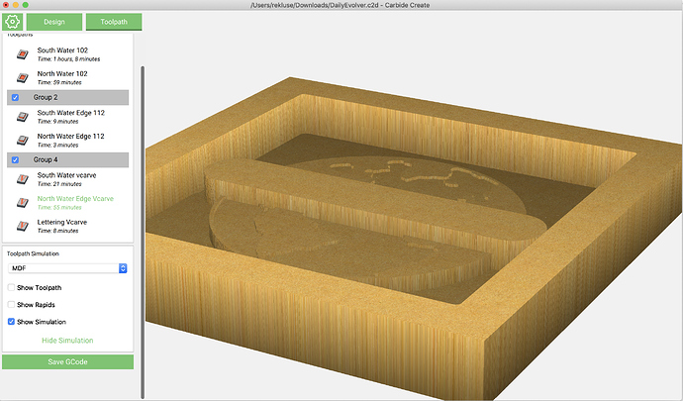Click the North Water 102 toolpath icon
Image resolution: width=683 pixels, height=401 pixels.
22,78
